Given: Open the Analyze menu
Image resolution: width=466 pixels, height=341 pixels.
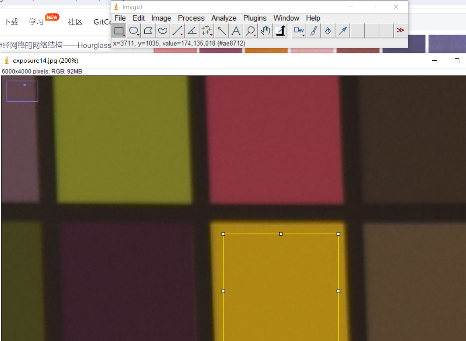Looking at the screenshot, I should coord(224,18).
